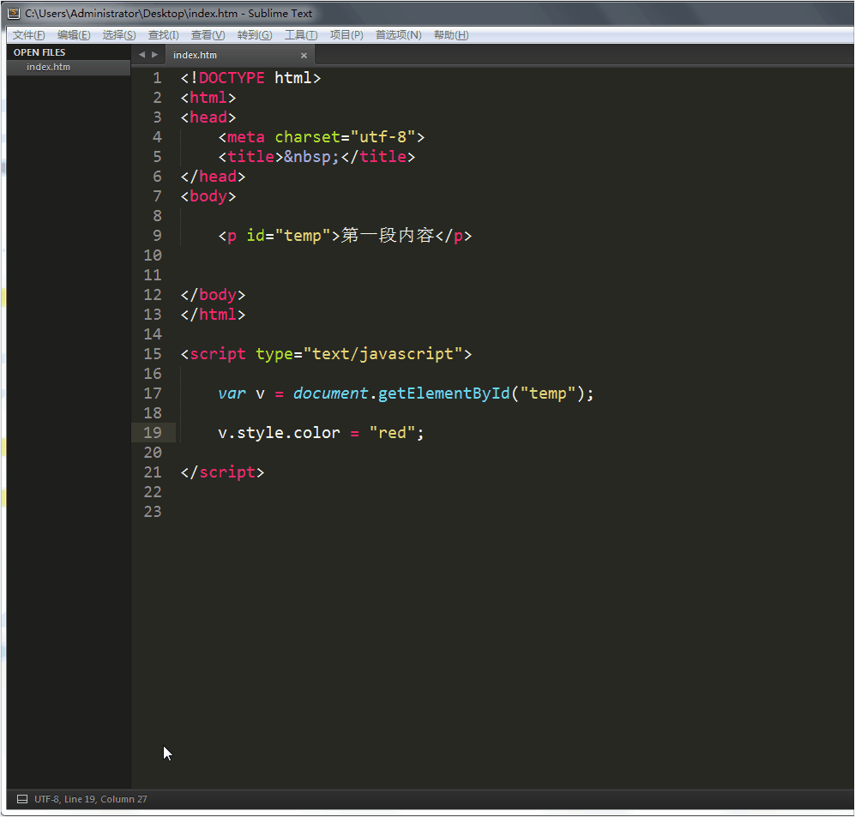Open the 文件(F) File menu
Screen dimensions: 855x817
pyautogui.click(x=28, y=35)
